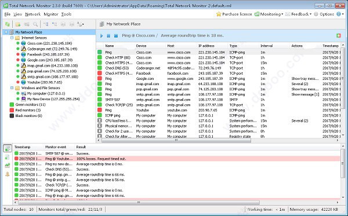Select the Youtube globe icon in tree

pyautogui.click(x=23, y=82)
